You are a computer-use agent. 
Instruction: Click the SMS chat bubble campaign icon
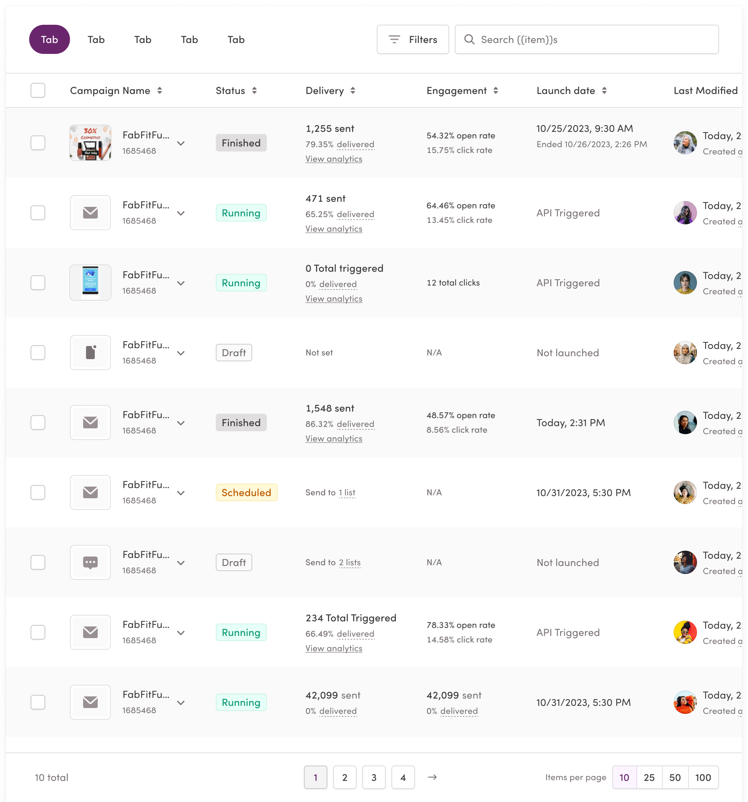pos(90,562)
